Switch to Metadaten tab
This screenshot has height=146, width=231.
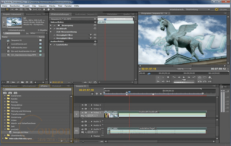click(112, 14)
